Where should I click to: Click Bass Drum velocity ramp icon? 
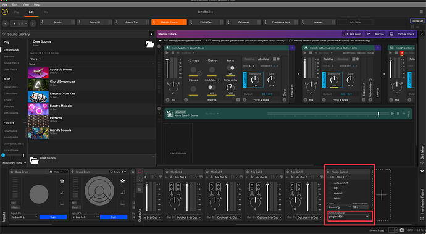click(x=62, y=192)
